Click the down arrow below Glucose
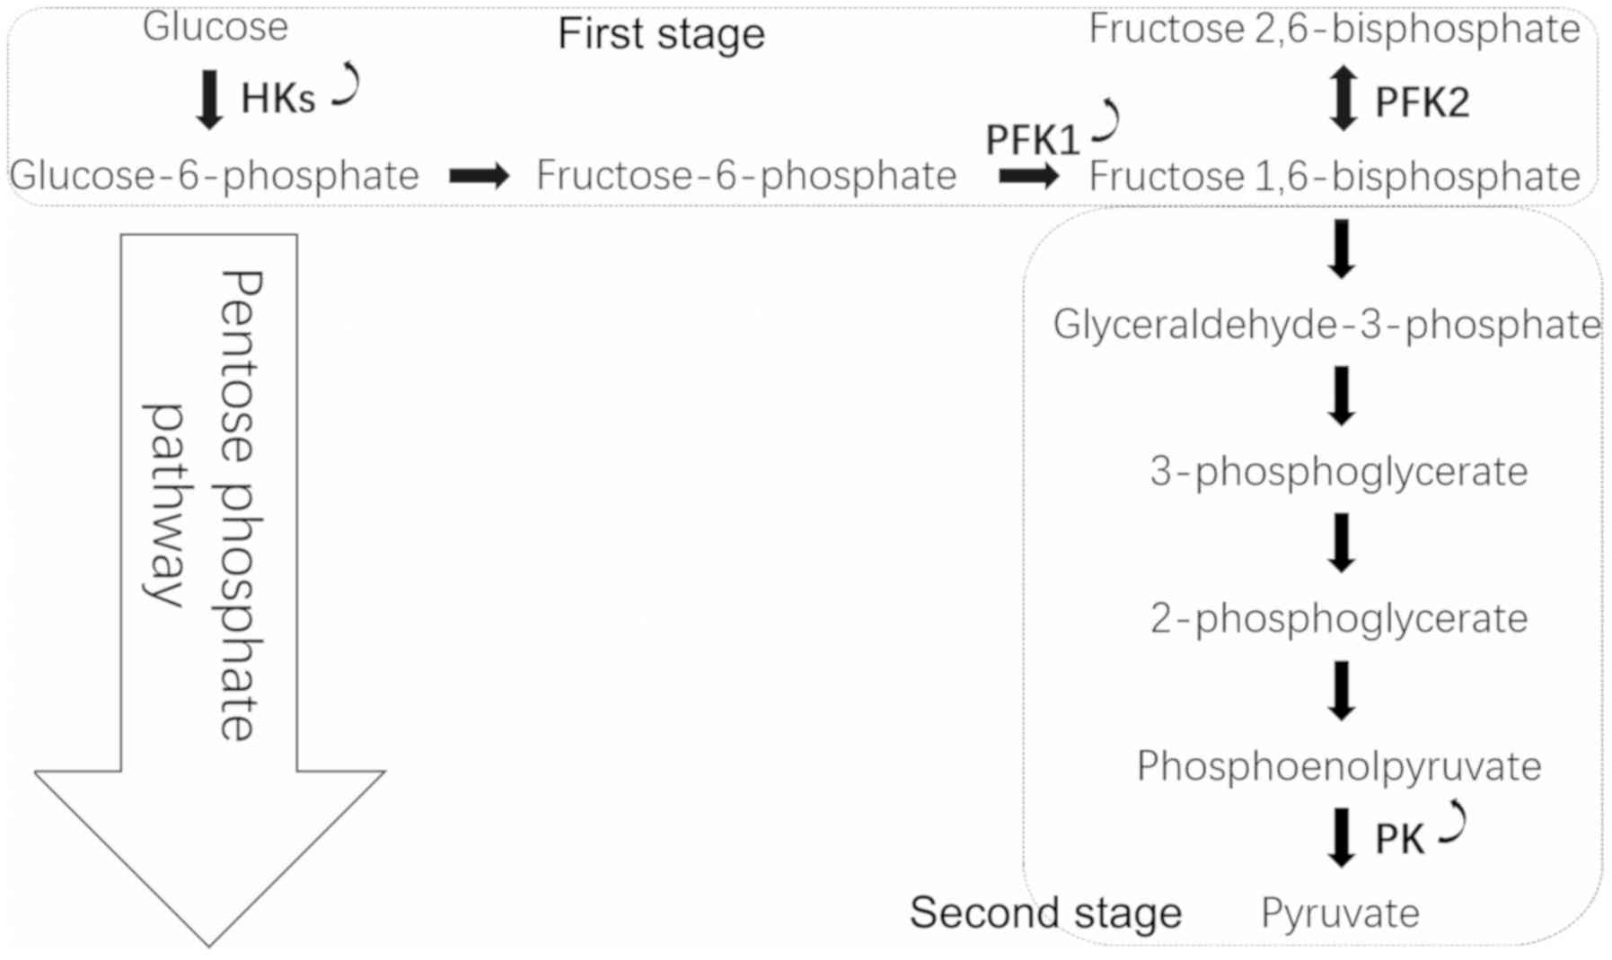This screenshot has height=960, width=1612. [209, 99]
